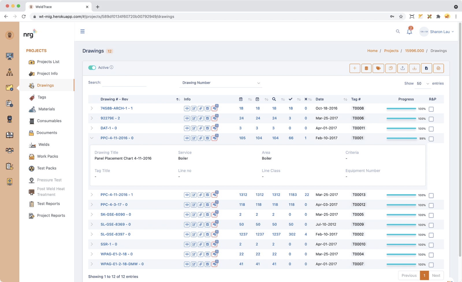
Task: Click the print icon button
Action: point(438,68)
